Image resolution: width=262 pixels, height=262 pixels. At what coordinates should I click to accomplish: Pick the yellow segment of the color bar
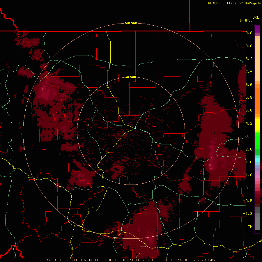coord(257,125)
